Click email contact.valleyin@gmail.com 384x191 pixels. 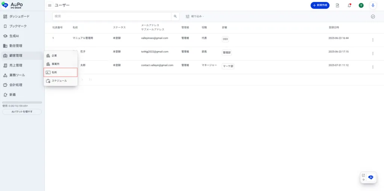(157, 65)
